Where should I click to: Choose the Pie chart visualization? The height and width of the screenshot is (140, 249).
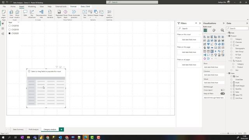pos(216,44)
